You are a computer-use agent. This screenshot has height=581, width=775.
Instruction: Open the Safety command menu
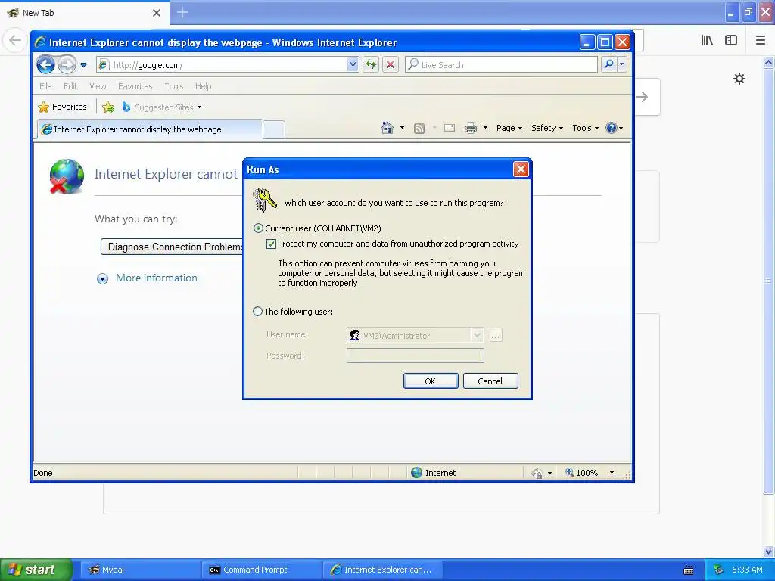pyautogui.click(x=546, y=128)
